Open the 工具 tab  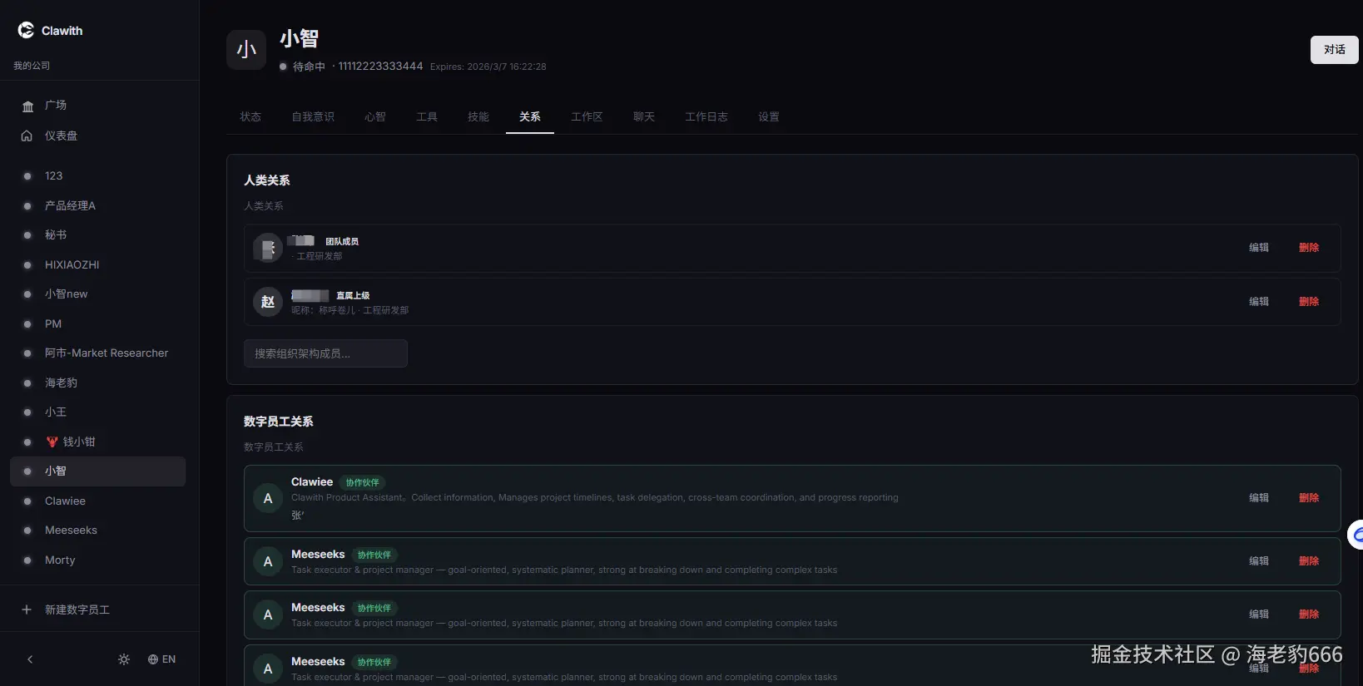(427, 116)
